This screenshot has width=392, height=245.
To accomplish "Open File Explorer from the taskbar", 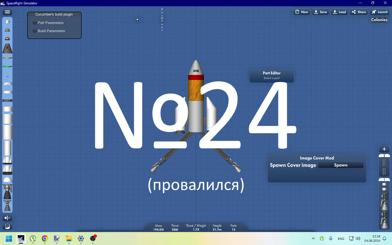I will pyautogui.click(x=69, y=239).
